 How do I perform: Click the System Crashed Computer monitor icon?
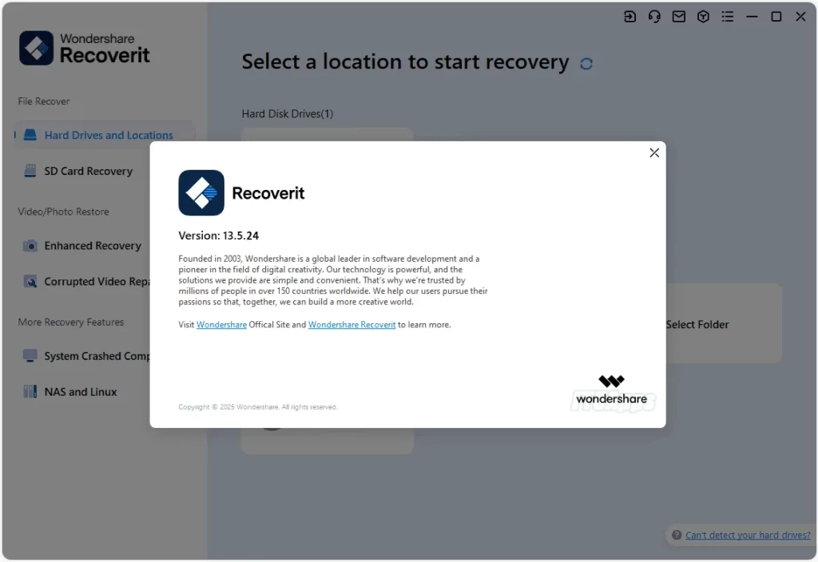coord(30,356)
